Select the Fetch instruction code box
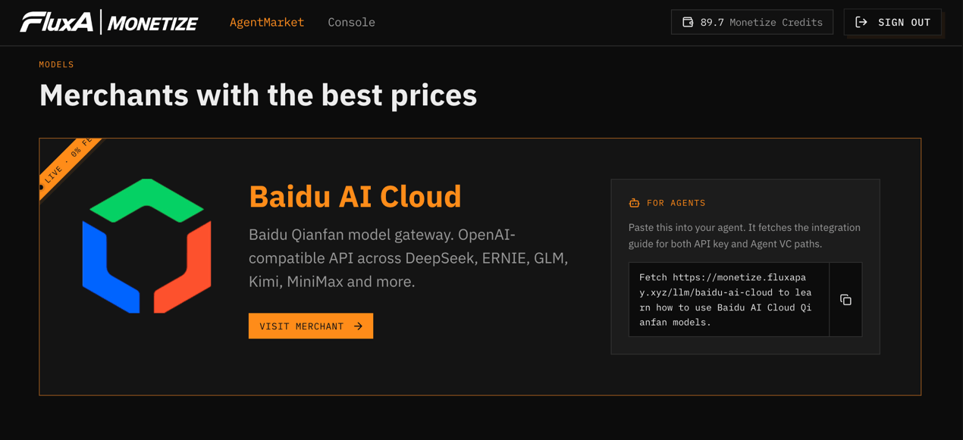This screenshot has height=440, width=963. (729, 299)
